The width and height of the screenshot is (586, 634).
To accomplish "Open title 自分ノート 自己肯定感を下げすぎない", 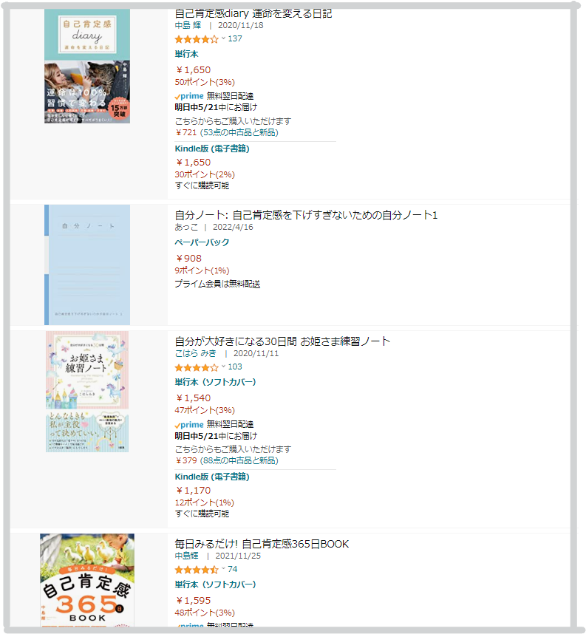I will point(306,215).
